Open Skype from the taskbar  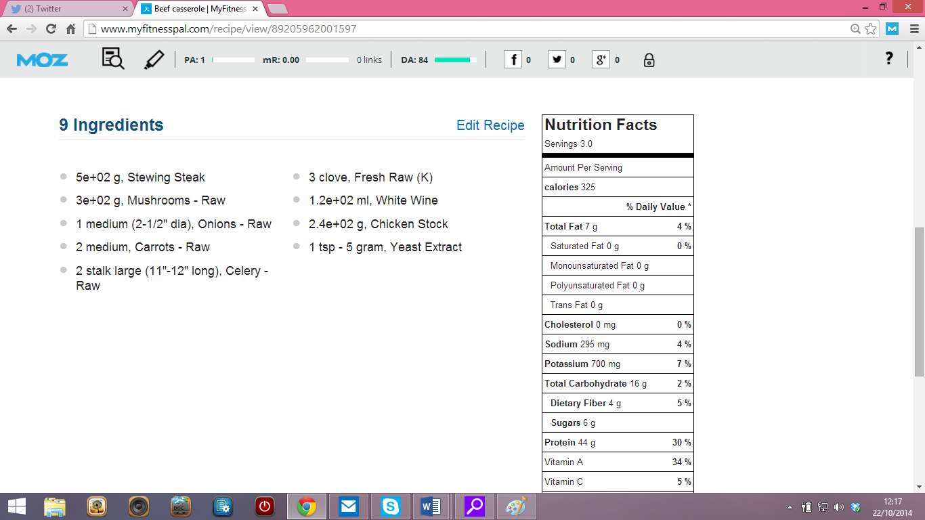(390, 506)
